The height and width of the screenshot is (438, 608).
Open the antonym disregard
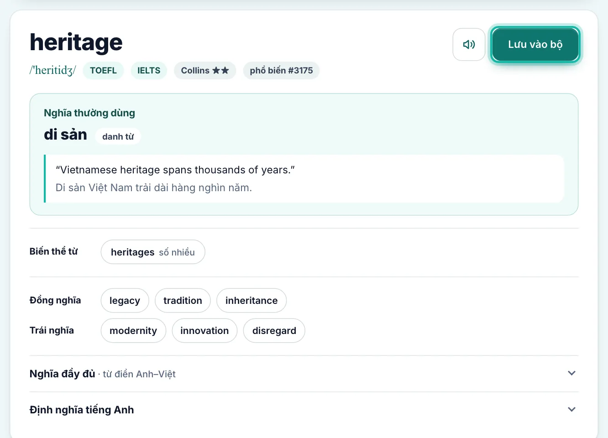click(x=274, y=330)
